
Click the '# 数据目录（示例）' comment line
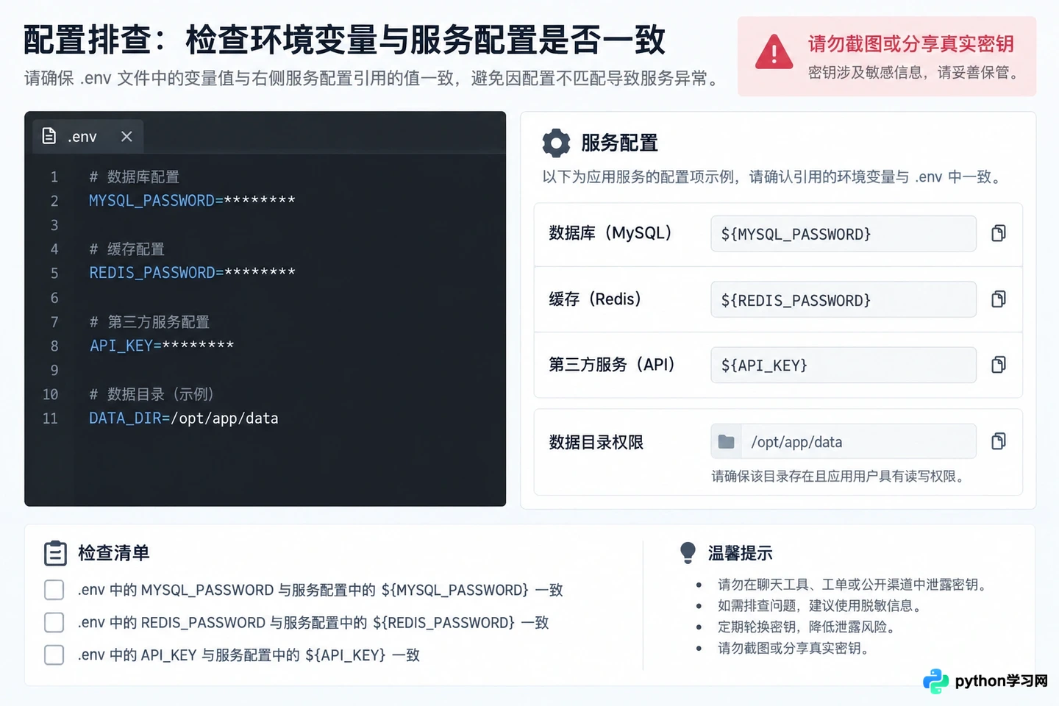(x=151, y=394)
